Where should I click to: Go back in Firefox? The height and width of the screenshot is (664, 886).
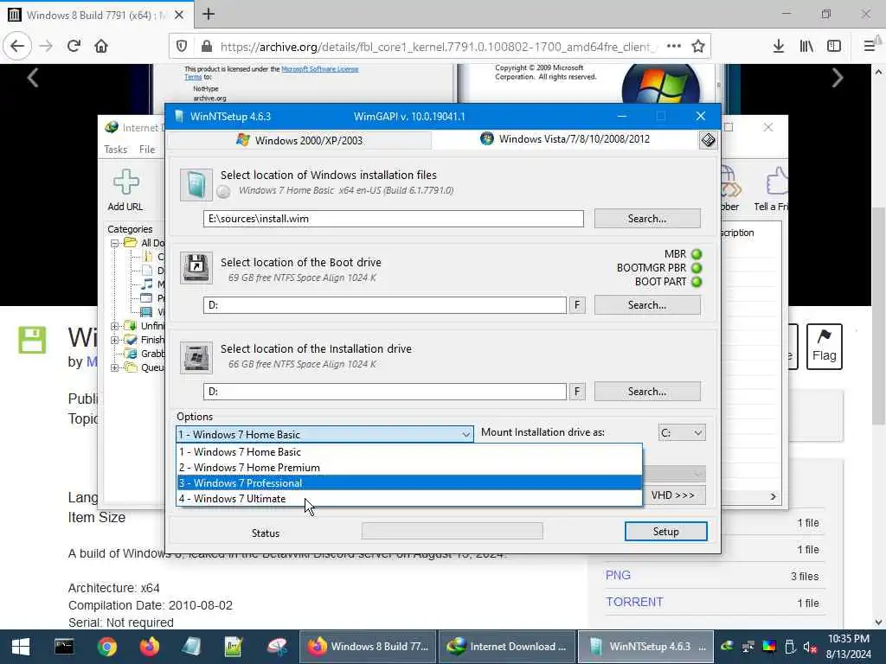17,46
